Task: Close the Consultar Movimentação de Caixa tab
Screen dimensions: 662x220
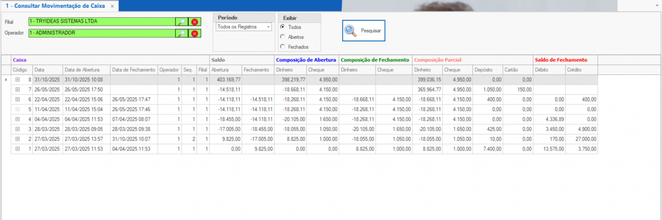Action: [x=112, y=6]
